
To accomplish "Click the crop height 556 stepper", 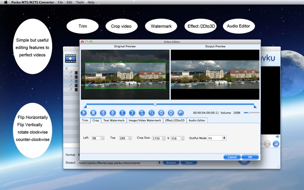I will (183, 138).
